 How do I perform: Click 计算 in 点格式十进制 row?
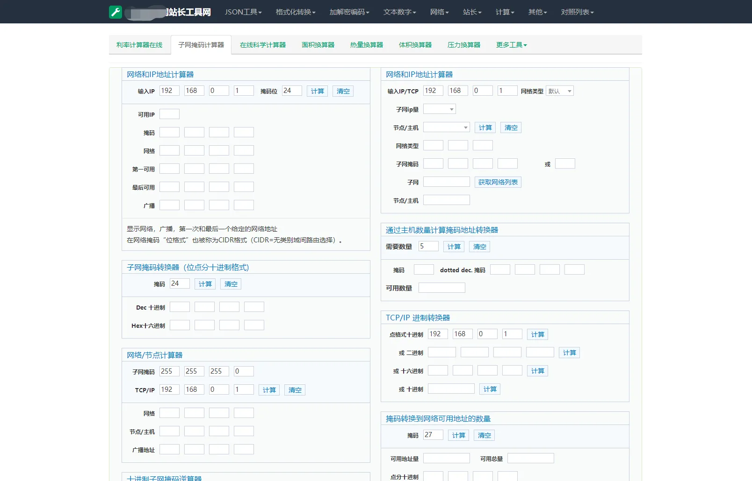(538, 334)
